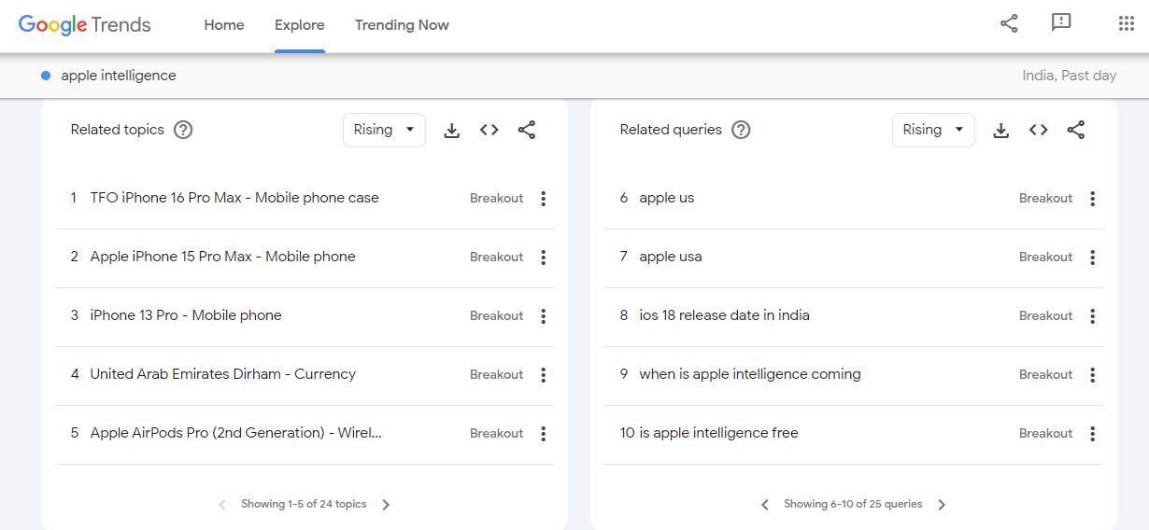Go to the previous page of queries

tap(765, 505)
